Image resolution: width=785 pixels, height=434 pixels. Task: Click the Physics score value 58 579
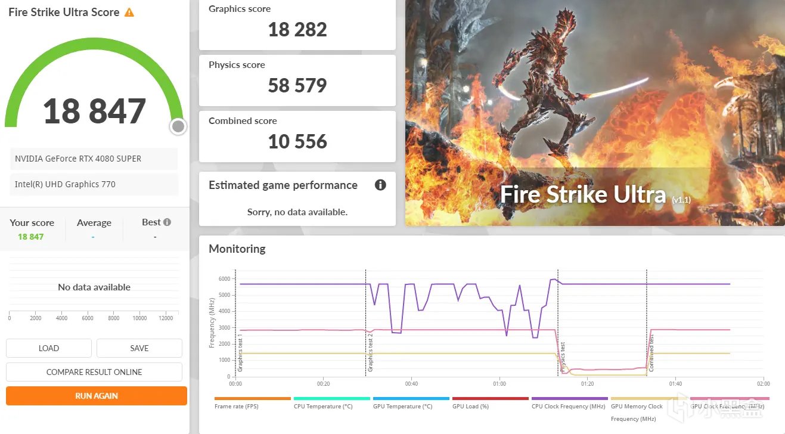pyautogui.click(x=297, y=85)
